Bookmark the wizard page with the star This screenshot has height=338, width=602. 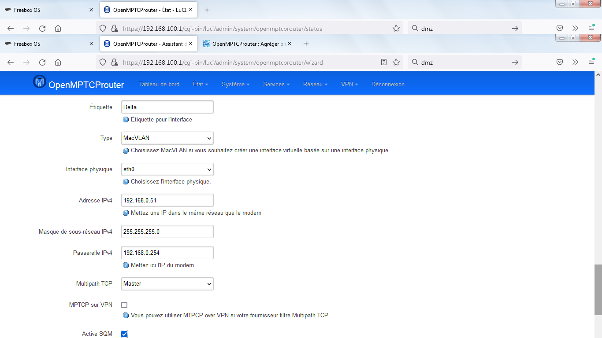(x=396, y=62)
